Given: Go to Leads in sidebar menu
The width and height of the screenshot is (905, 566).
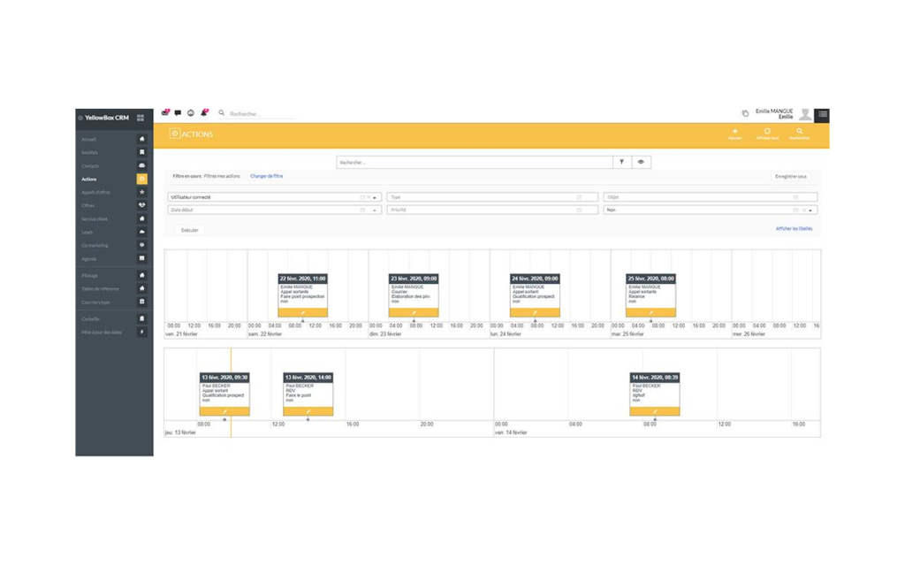Looking at the screenshot, I should 87,233.
